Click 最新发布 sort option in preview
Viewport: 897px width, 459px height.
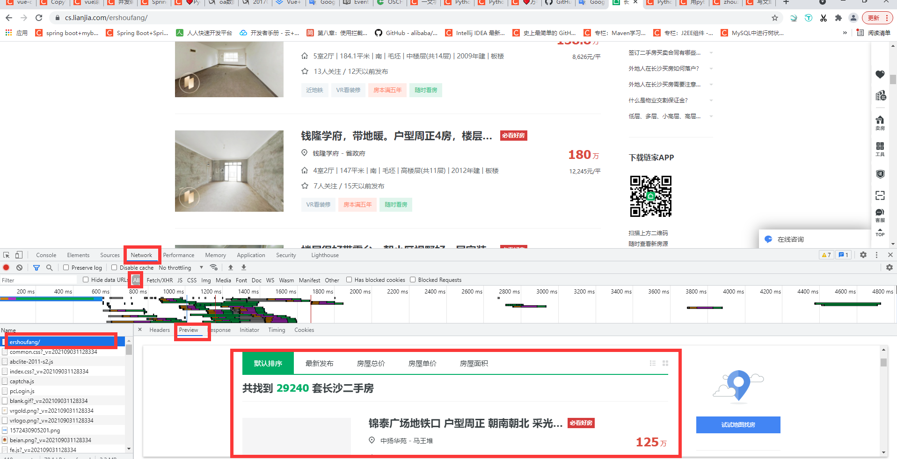coord(319,363)
